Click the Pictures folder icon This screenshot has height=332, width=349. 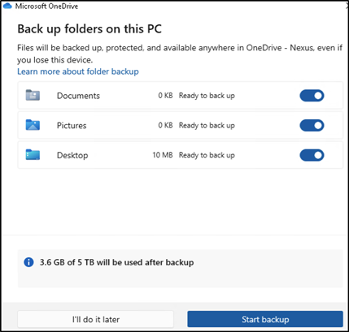(x=33, y=125)
